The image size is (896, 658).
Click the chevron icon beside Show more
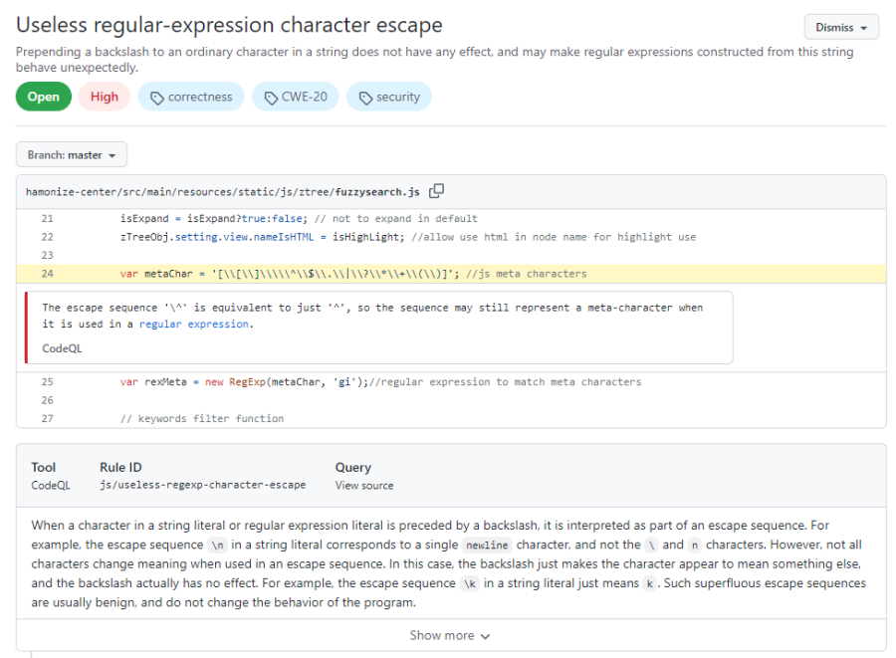485,636
